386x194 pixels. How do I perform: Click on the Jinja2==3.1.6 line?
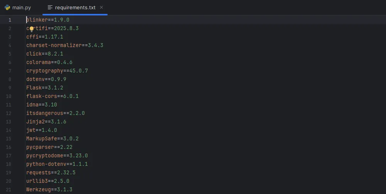(x=46, y=122)
